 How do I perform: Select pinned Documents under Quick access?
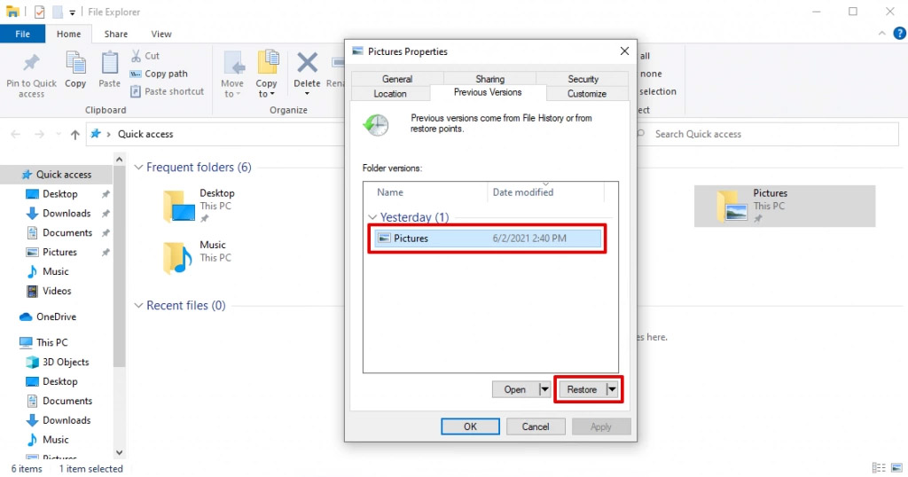point(67,232)
